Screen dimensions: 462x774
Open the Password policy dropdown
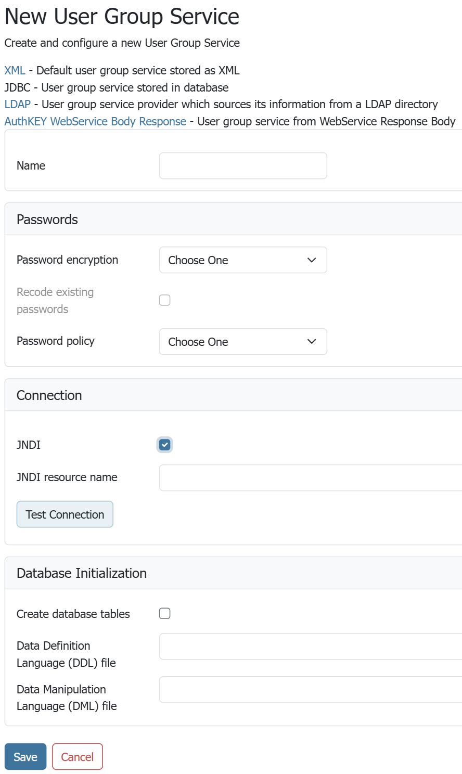tap(243, 342)
